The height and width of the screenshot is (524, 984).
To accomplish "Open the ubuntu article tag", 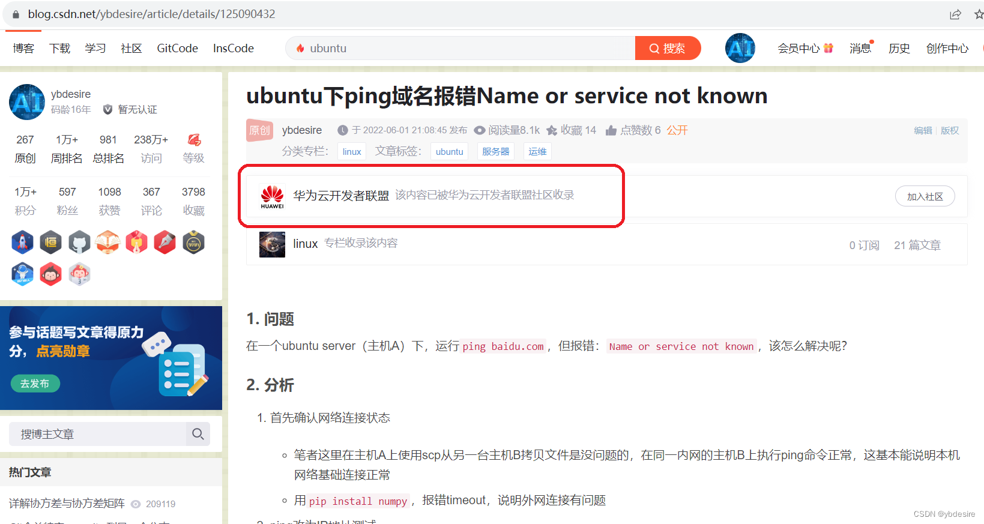I will click(x=450, y=151).
